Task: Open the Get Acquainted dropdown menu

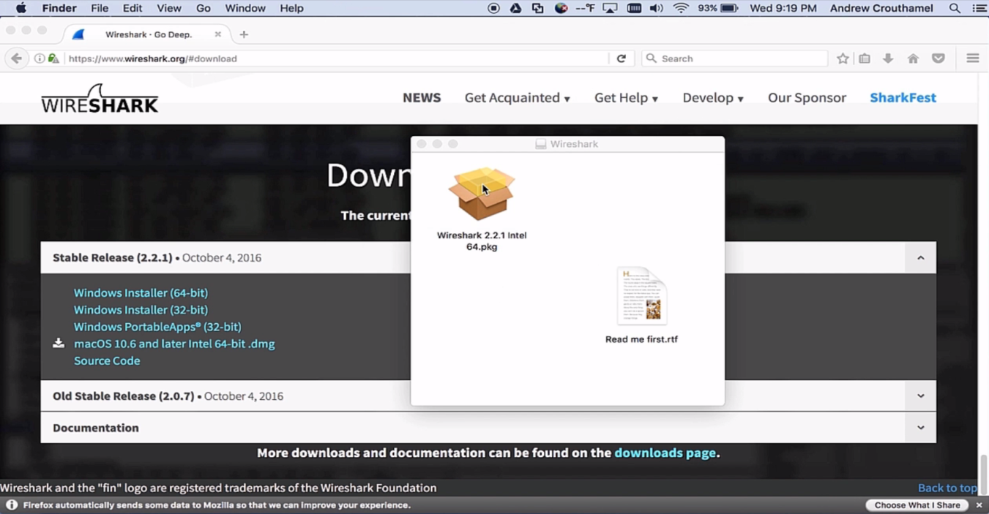Action: tap(517, 98)
